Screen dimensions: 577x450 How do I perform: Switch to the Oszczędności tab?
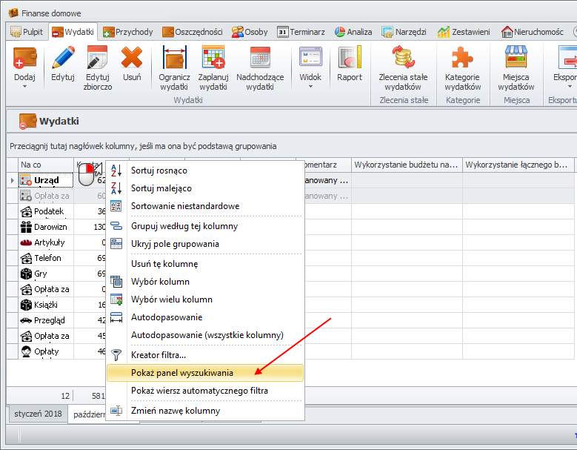tap(193, 32)
